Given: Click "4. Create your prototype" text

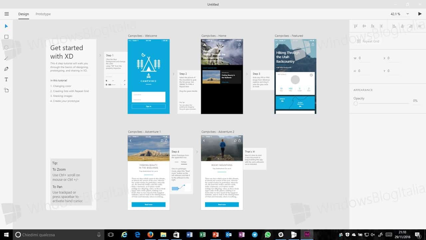Looking at the screenshot, I should [65, 101].
